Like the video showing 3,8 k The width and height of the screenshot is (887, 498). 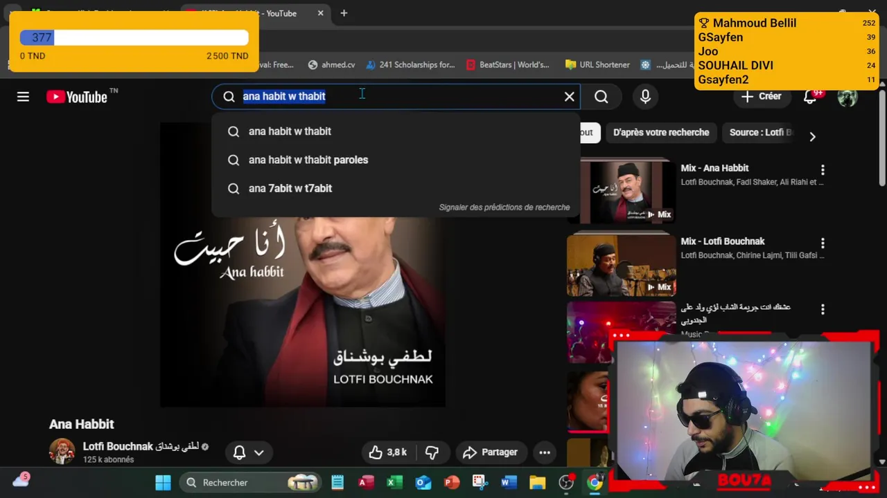[x=387, y=452]
